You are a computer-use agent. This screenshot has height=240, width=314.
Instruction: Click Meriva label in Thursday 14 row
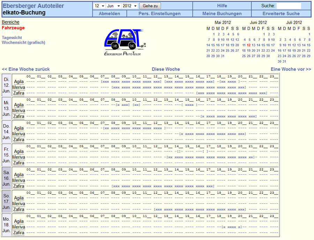pos(19,134)
